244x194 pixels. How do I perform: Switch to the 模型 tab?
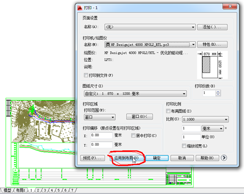[x=7, y=190]
